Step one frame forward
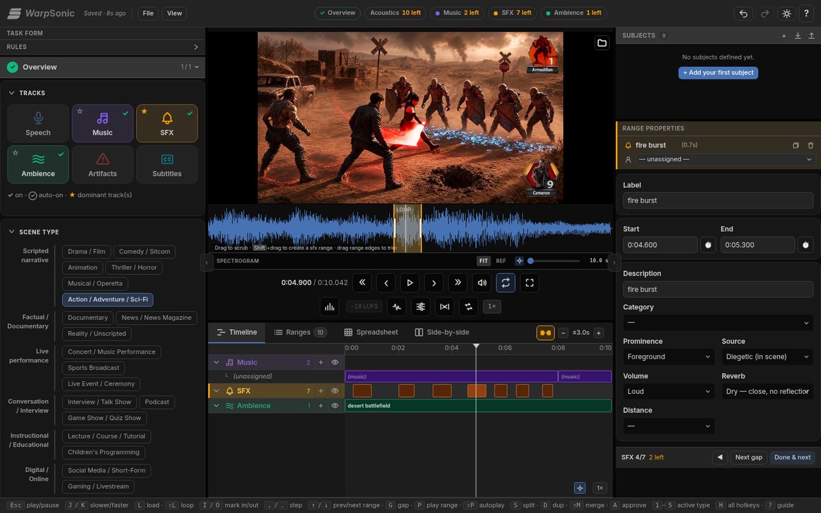 click(434, 282)
